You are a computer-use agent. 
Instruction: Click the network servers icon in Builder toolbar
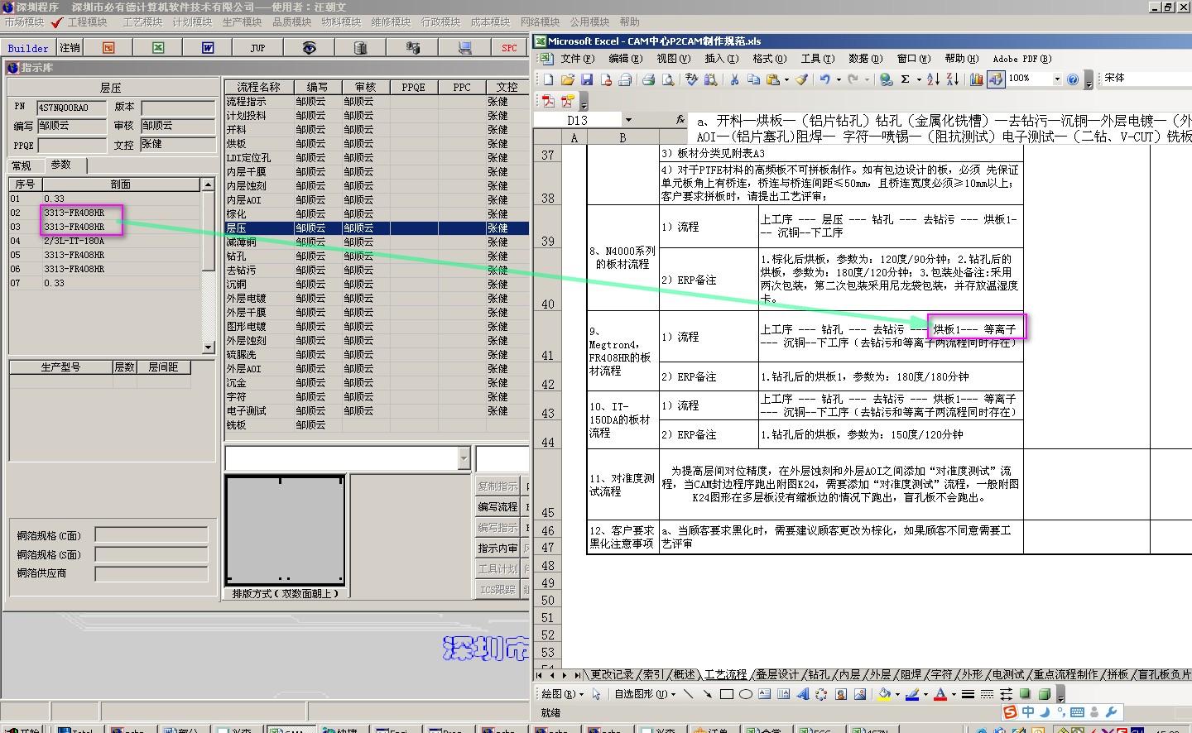(411, 48)
